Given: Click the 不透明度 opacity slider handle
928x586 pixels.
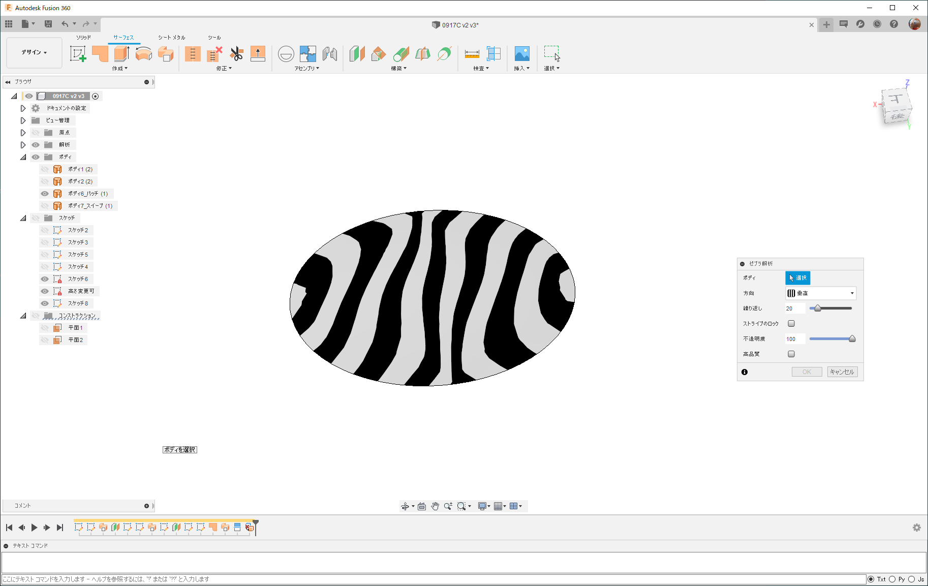Looking at the screenshot, I should [x=852, y=339].
